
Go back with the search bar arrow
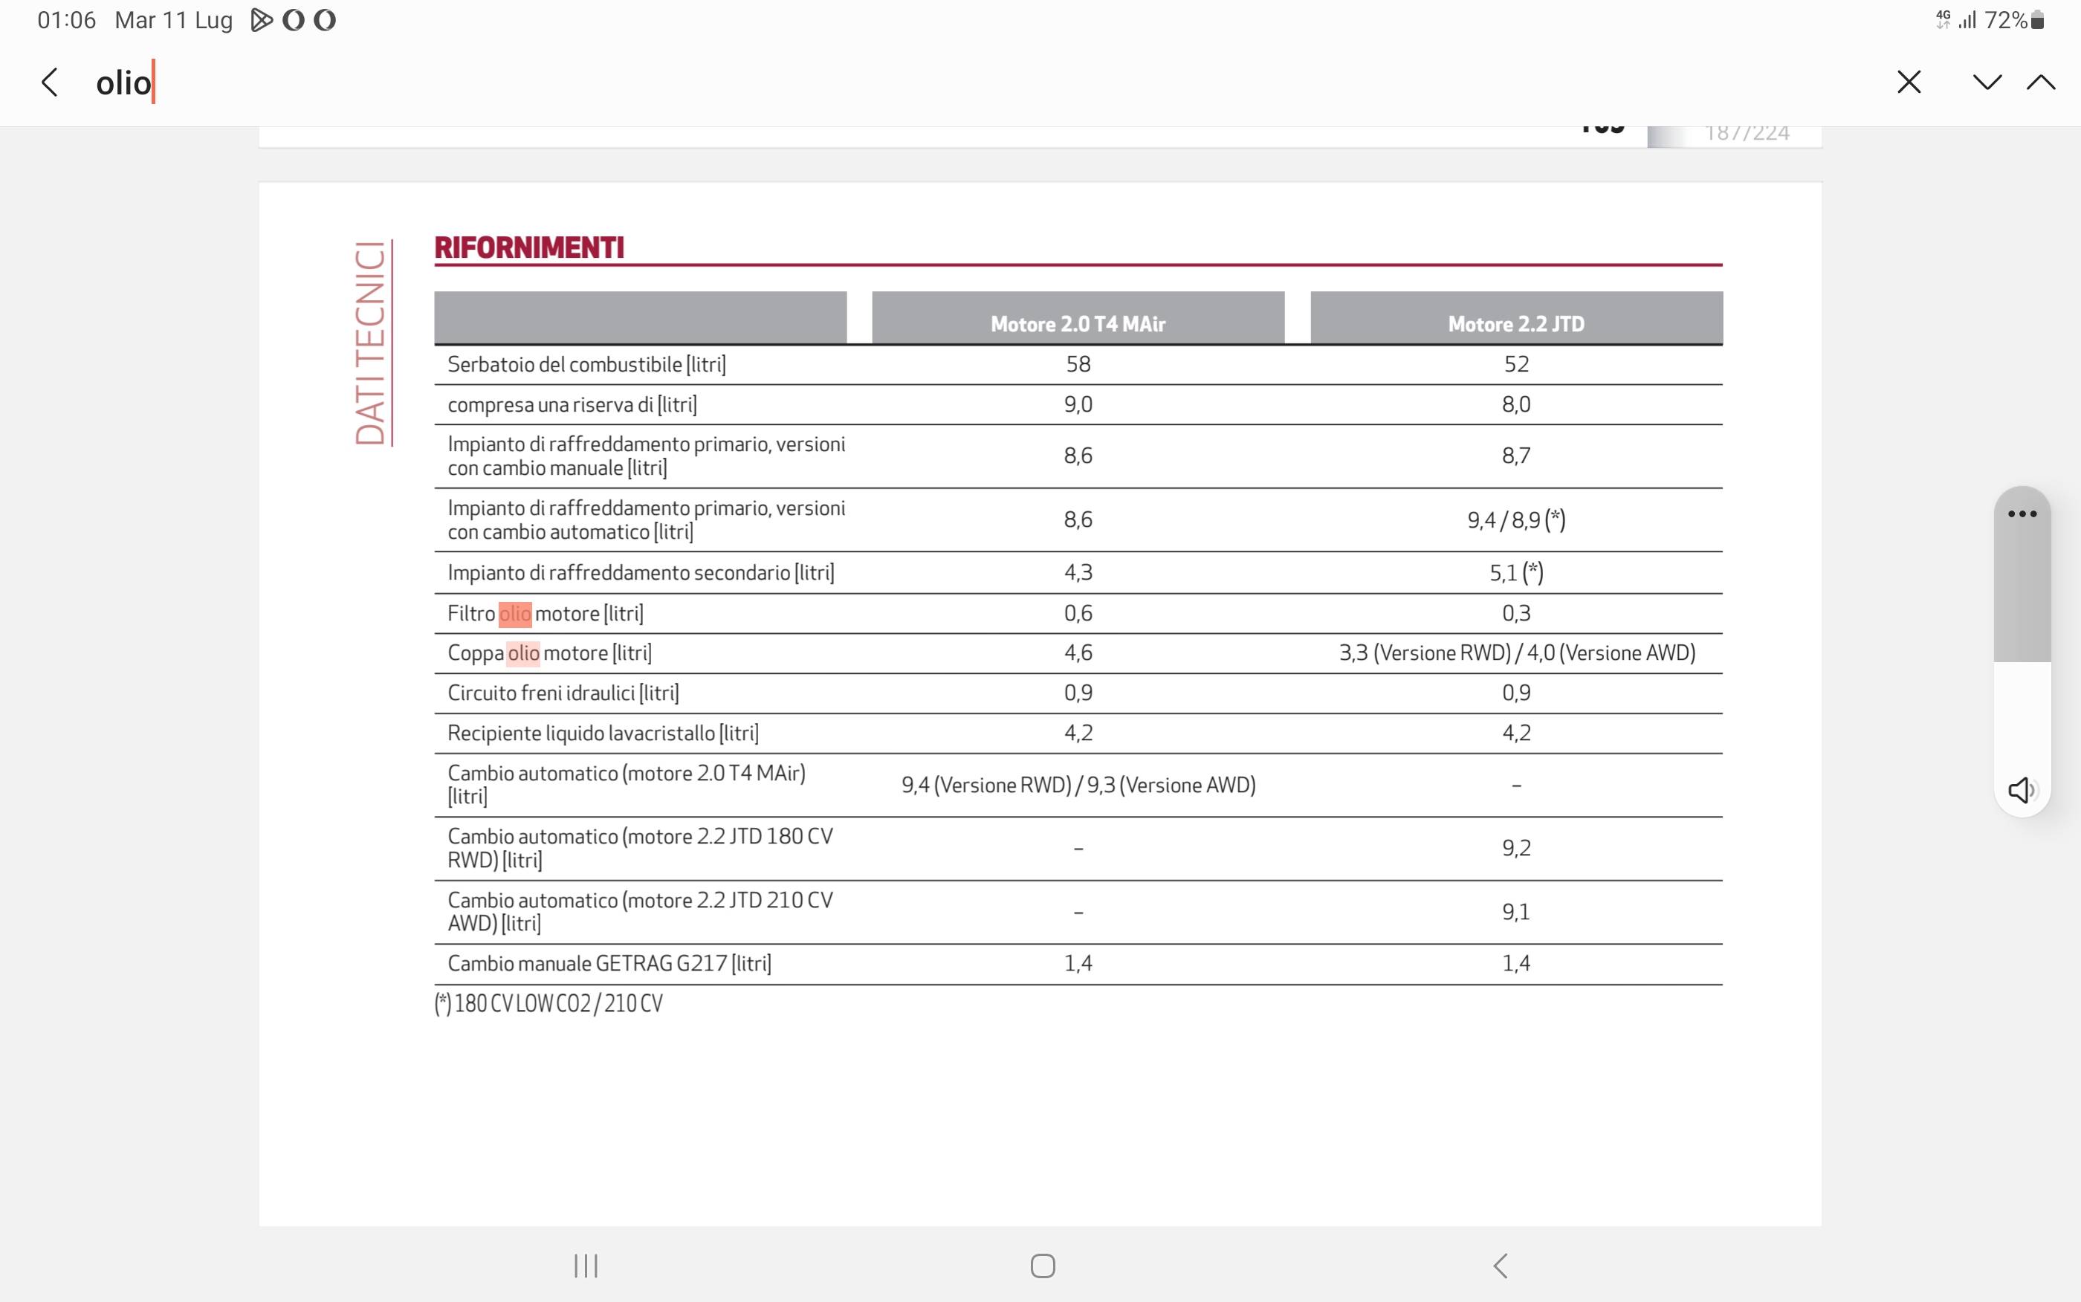pos(50,82)
